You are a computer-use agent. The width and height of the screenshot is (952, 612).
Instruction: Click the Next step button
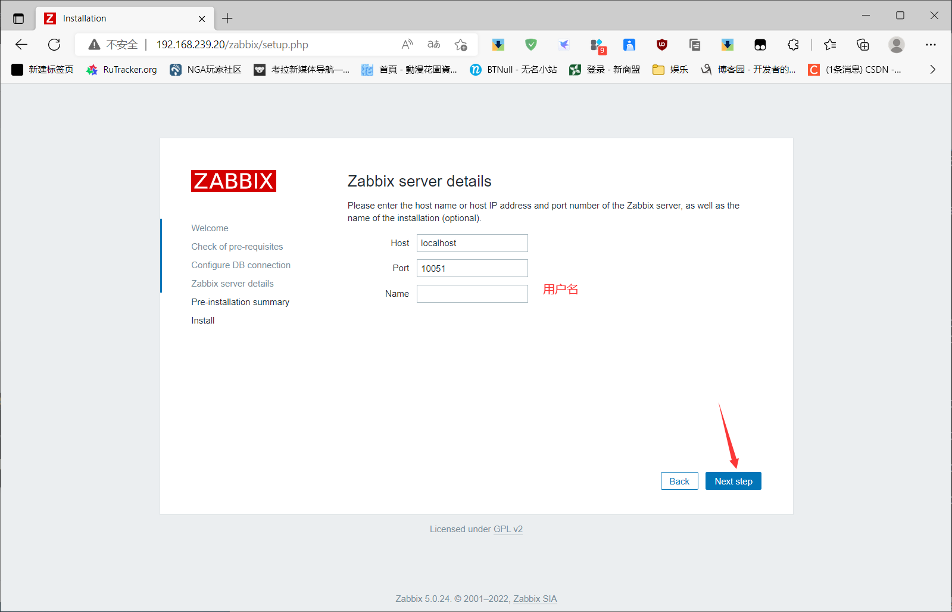pyautogui.click(x=733, y=481)
